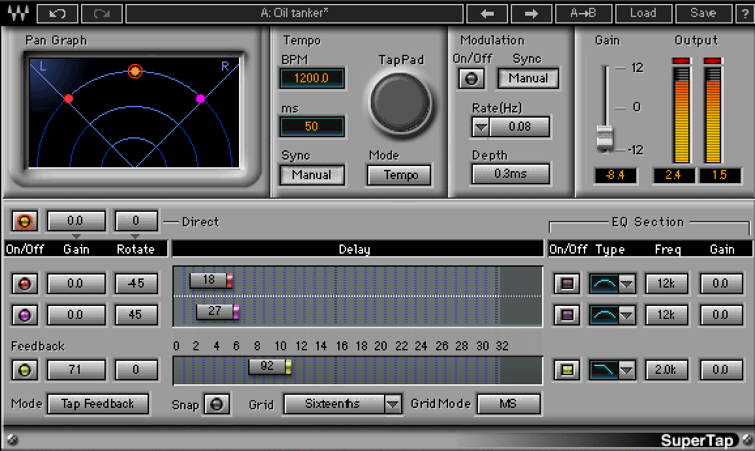Copy setup A to B

(x=584, y=13)
